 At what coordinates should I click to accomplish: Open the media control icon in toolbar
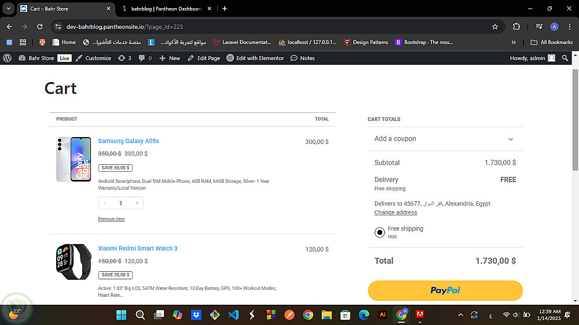click(x=539, y=27)
